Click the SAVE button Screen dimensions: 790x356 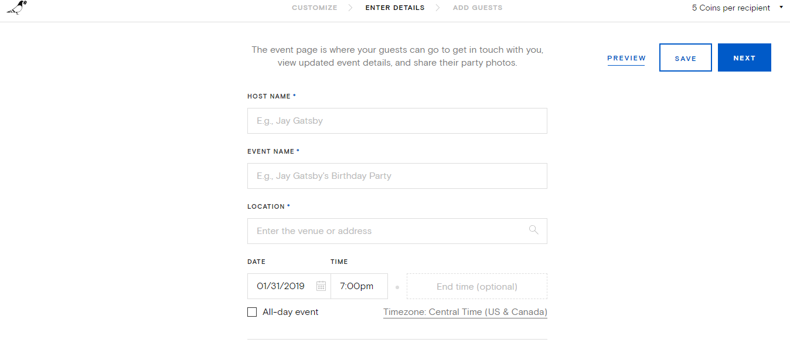[x=685, y=57]
